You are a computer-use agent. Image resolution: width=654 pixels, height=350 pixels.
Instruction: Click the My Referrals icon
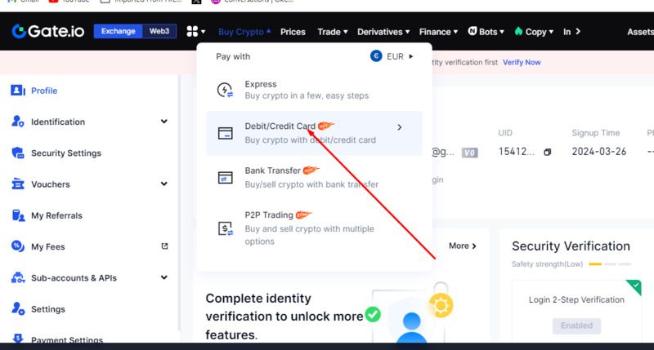[x=17, y=215]
